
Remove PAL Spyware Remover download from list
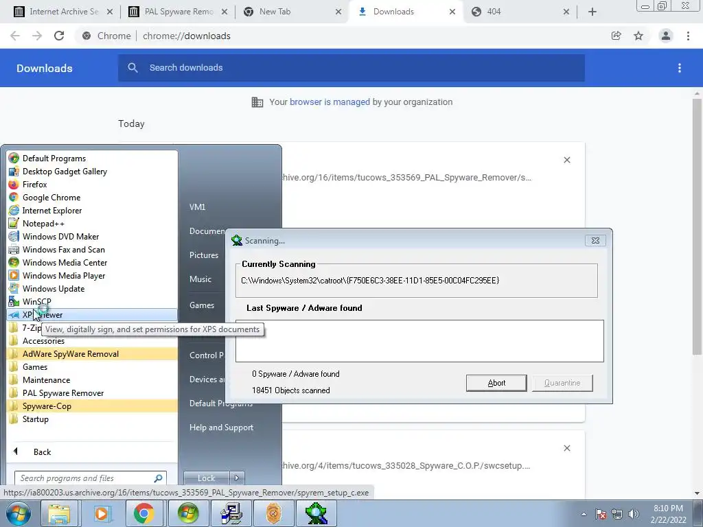[x=566, y=160]
